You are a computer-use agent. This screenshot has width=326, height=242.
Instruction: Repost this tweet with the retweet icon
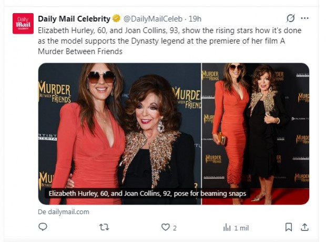104,227
